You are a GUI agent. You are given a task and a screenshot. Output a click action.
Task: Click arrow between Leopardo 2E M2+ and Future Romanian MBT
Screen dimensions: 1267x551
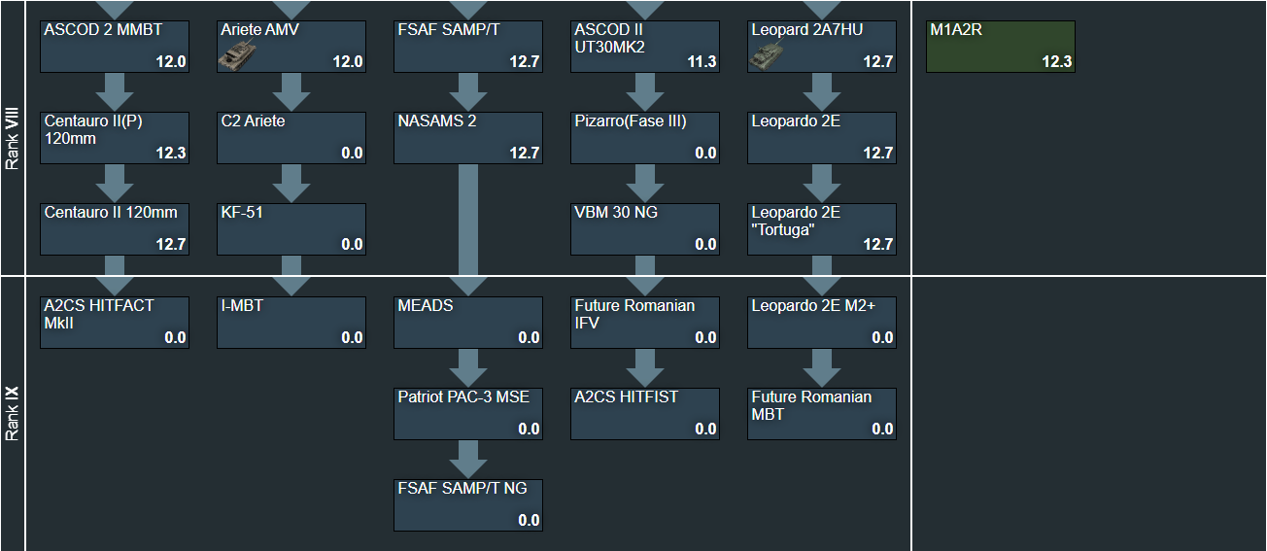tap(822, 368)
